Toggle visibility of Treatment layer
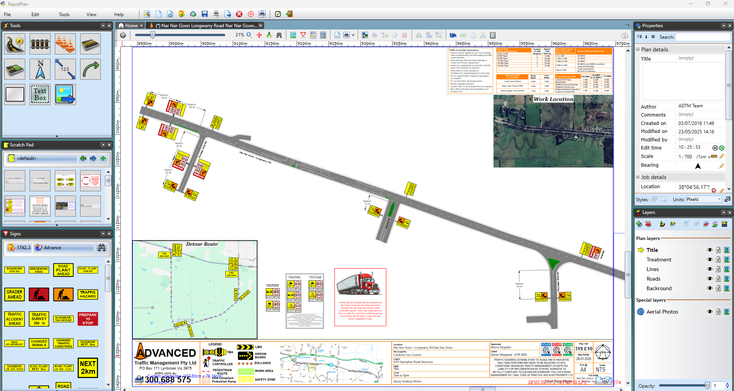This screenshot has height=391, width=734. [x=709, y=260]
